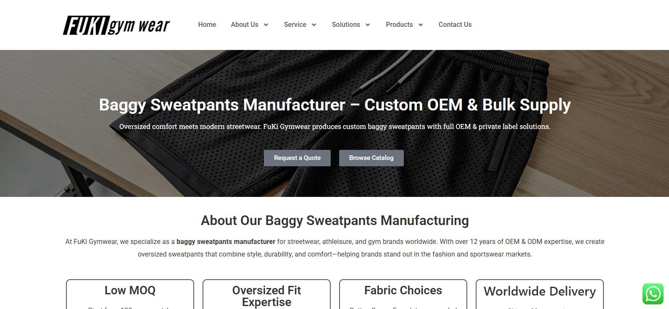Select the Solutions menu label

coord(346,25)
